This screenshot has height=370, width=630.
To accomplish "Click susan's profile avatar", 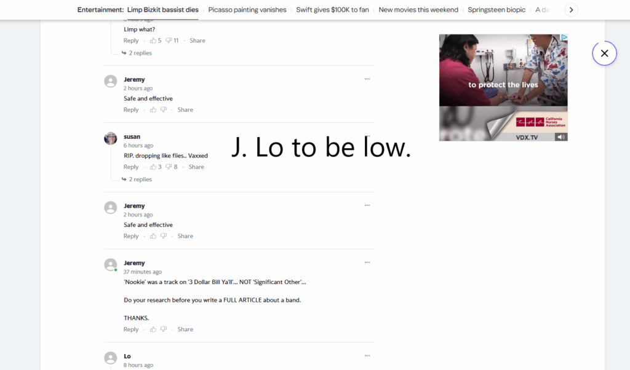I will [x=111, y=138].
